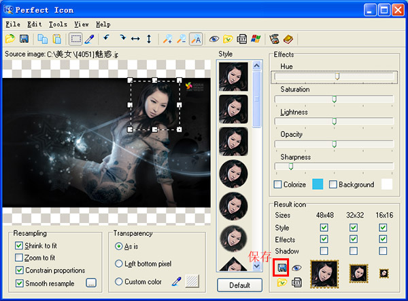The image size is (408, 301).
Task: Uncheck Effects for 32x32 size
Action: point(354,239)
